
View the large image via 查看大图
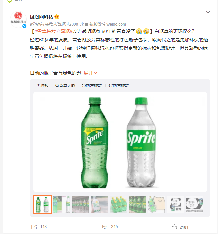click(65, 86)
